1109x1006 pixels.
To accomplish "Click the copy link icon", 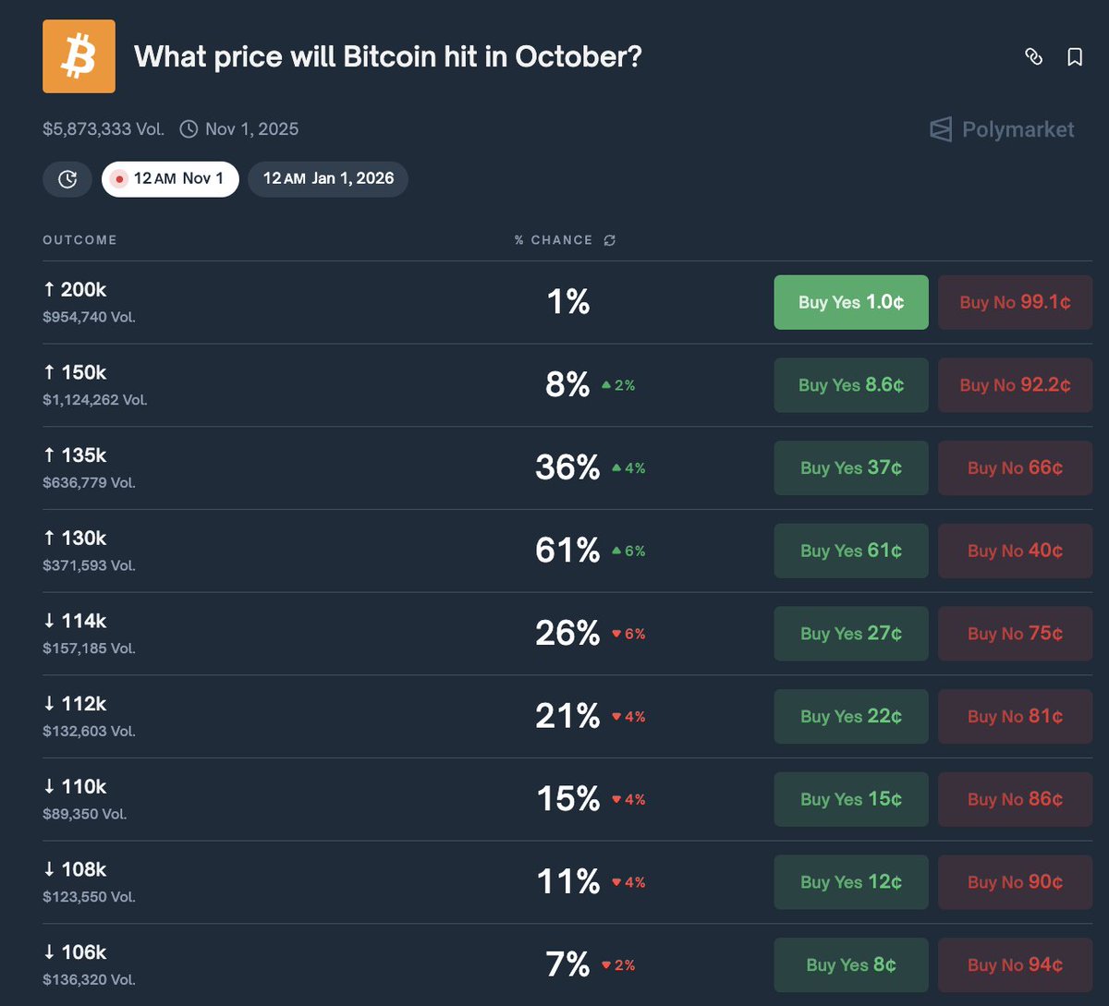I will coord(1033,57).
